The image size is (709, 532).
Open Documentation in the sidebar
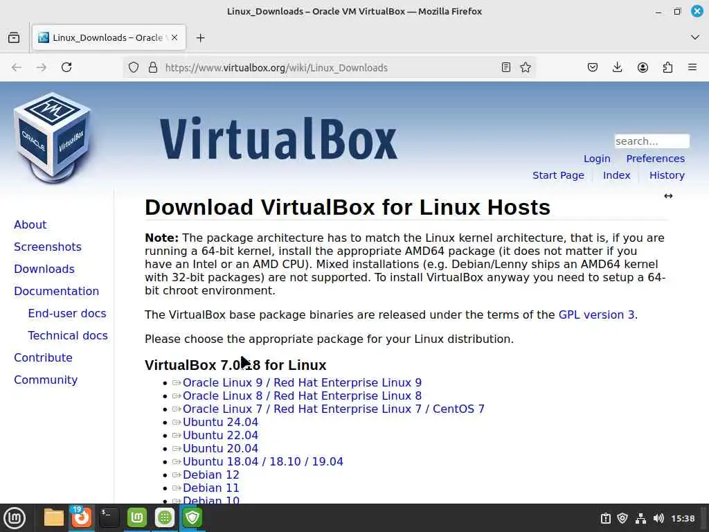click(57, 292)
